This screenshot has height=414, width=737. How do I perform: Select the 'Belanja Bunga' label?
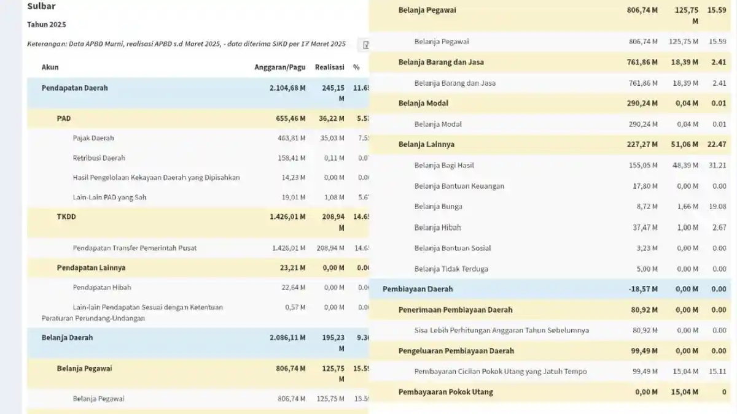pyautogui.click(x=439, y=207)
